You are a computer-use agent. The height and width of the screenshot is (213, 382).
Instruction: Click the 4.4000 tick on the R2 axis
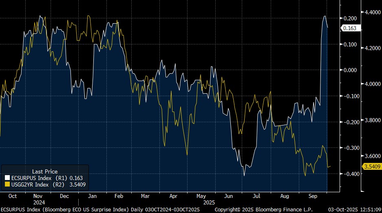coord(372,13)
